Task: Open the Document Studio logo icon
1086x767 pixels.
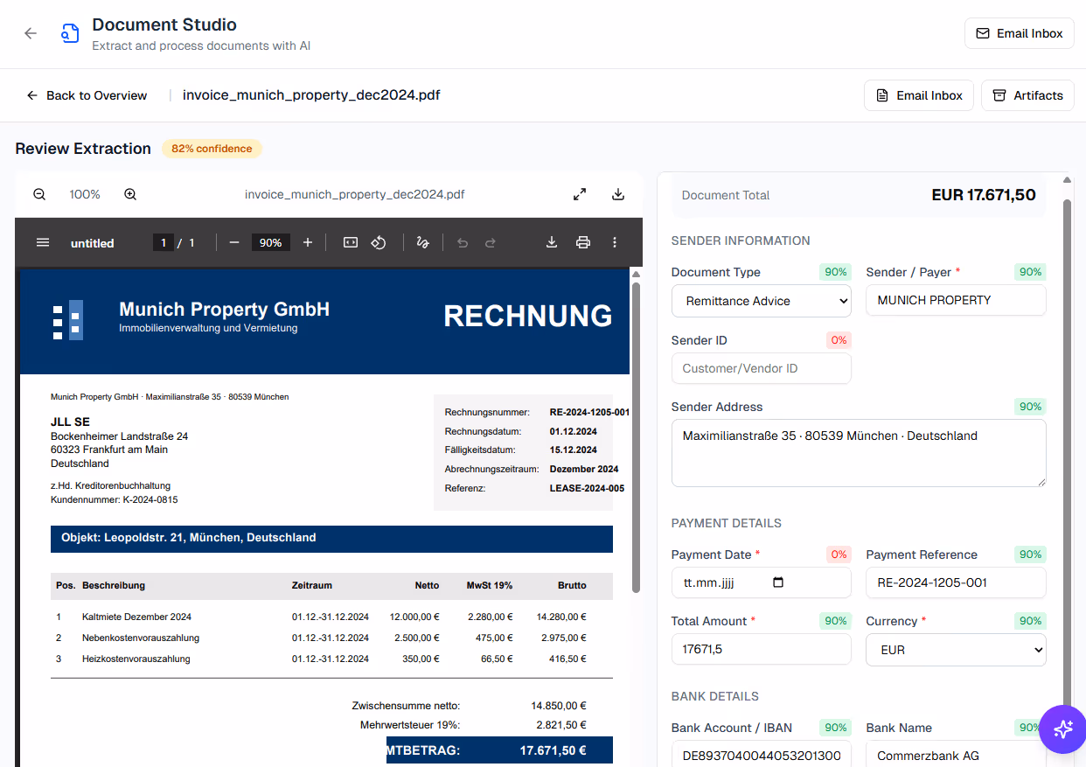Action: click(x=69, y=32)
